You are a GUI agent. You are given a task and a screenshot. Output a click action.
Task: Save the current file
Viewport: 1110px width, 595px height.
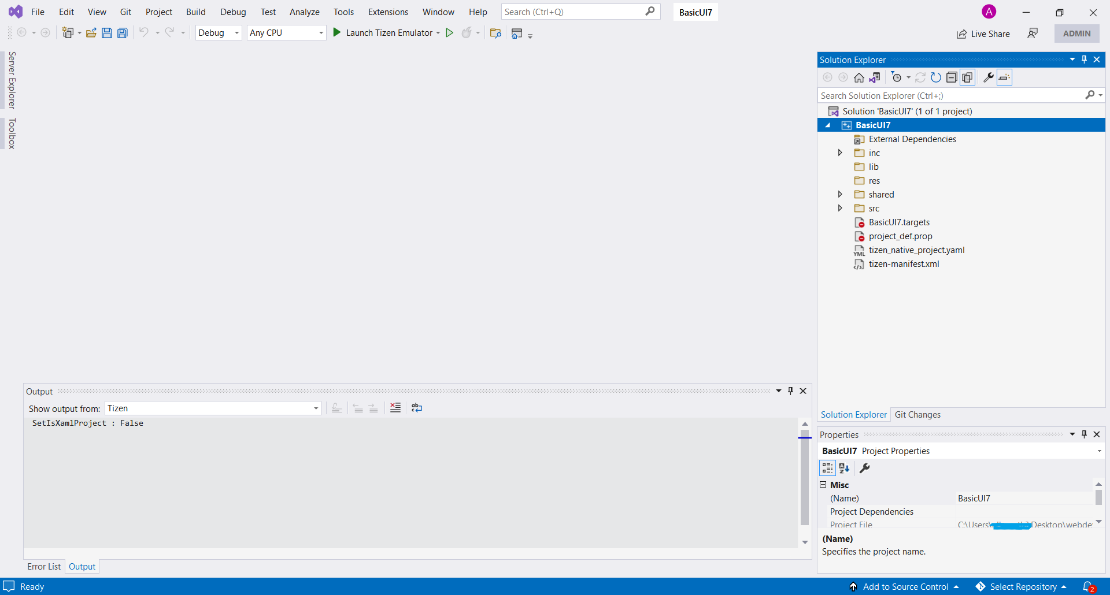click(107, 33)
